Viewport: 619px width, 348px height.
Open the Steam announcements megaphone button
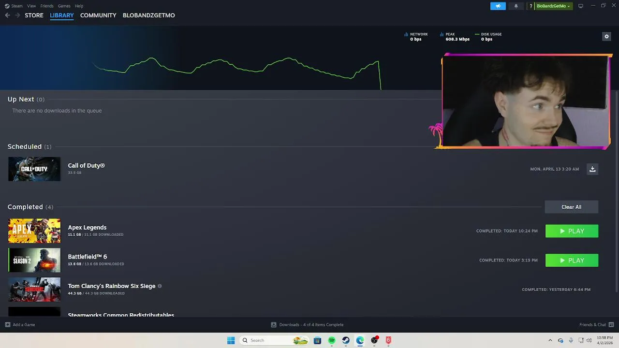tap(498, 6)
